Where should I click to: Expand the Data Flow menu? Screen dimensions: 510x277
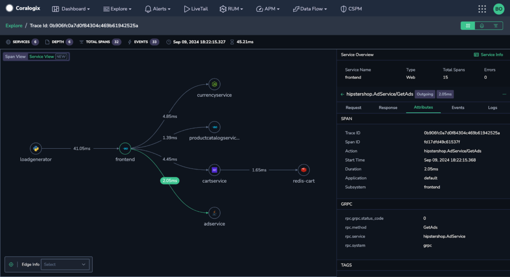coord(310,9)
